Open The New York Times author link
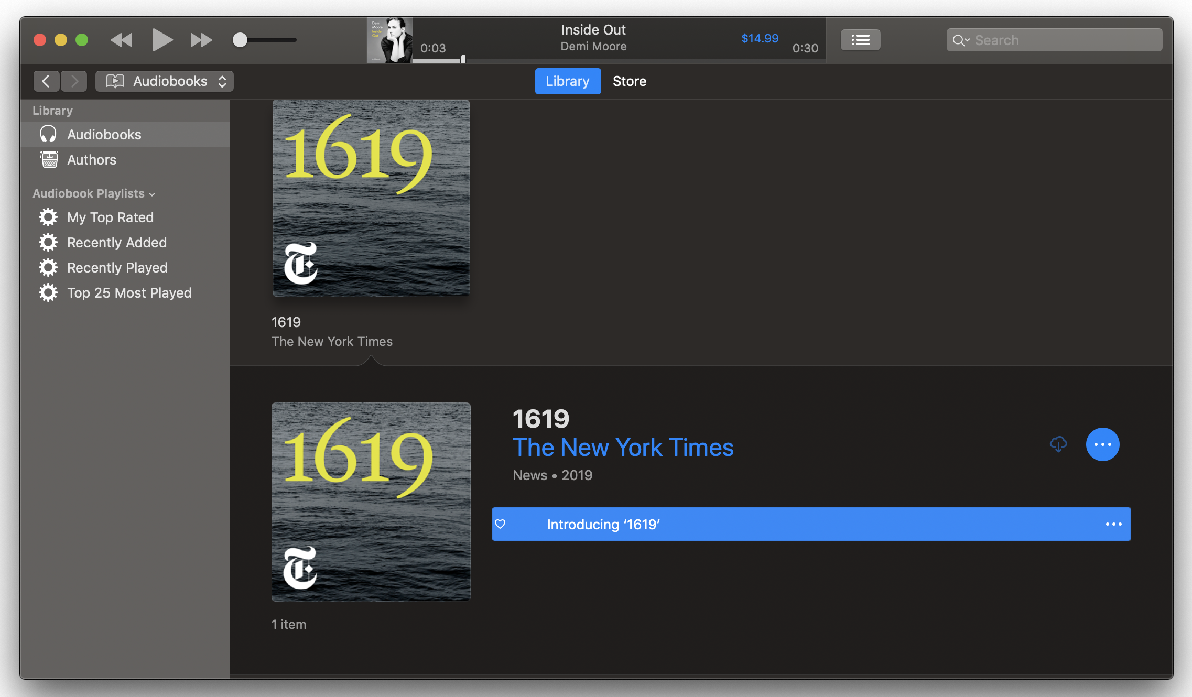The height and width of the screenshot is (697, 1192). [x=623, y=448]
